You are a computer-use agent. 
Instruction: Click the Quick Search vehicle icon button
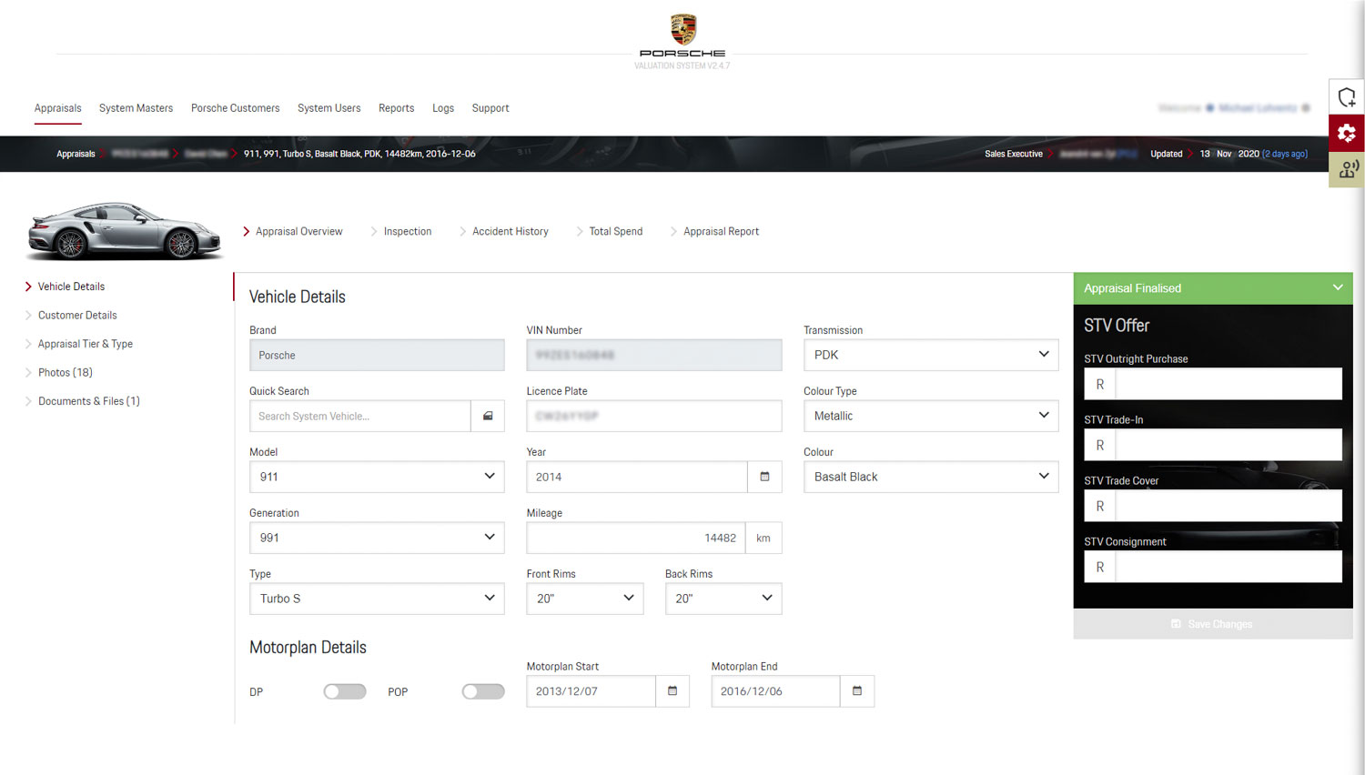488,416
